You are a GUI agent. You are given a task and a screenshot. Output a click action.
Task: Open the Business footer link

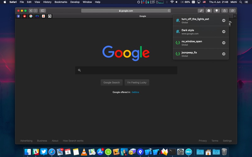click(42, 141)
